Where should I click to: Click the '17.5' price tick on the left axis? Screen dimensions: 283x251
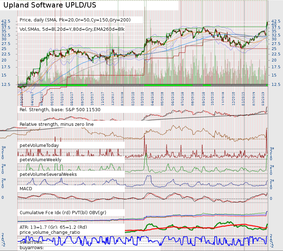(x=6, y=67)
